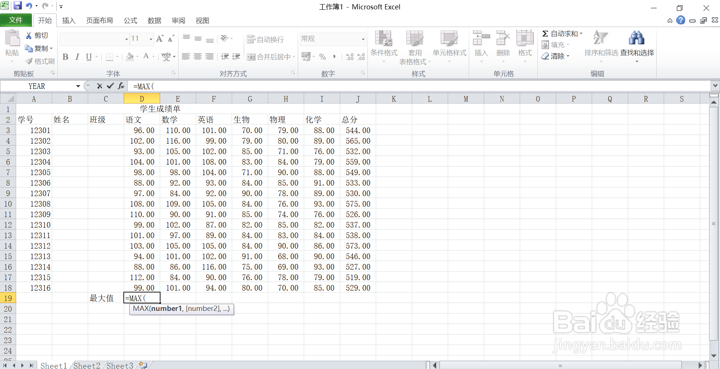Switch to the View (视图) tab
This screenshot has height=369, width=720.
[x=202, y=21]
